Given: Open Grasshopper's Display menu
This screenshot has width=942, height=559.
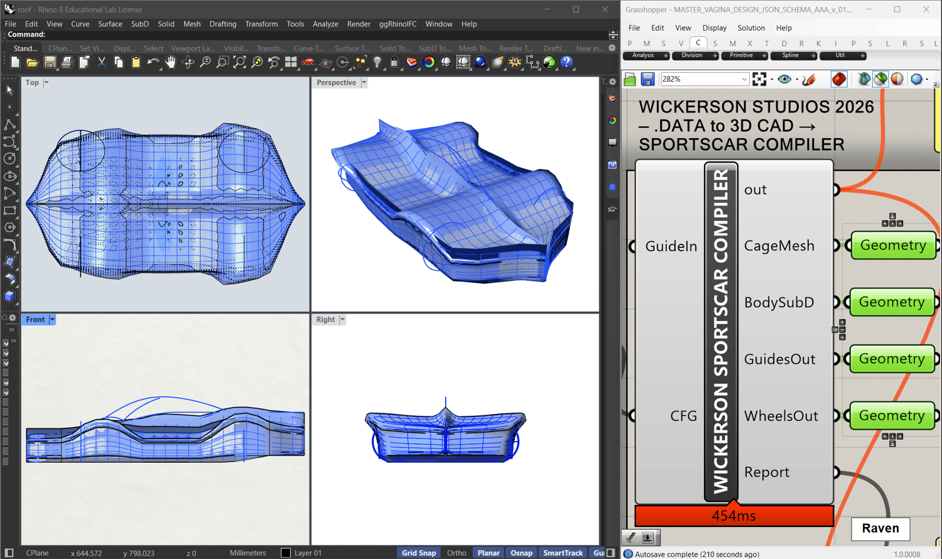Looking at the screenshot, I should [x=714, y=28].
